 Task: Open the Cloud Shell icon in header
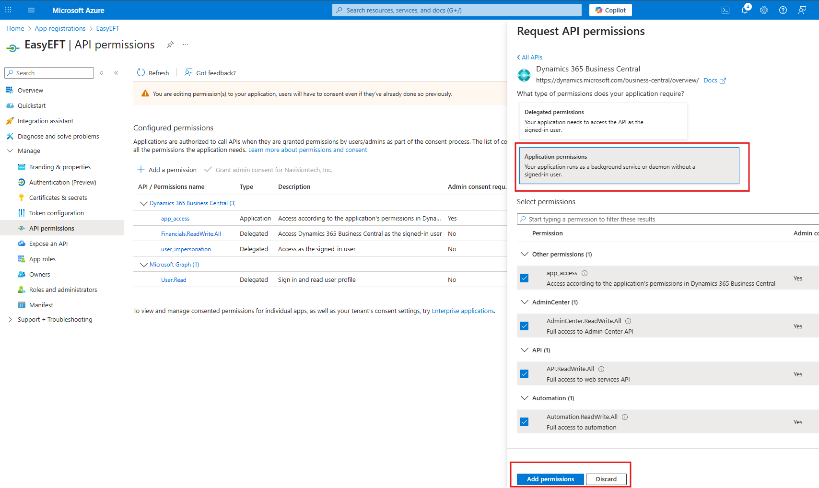725,10
